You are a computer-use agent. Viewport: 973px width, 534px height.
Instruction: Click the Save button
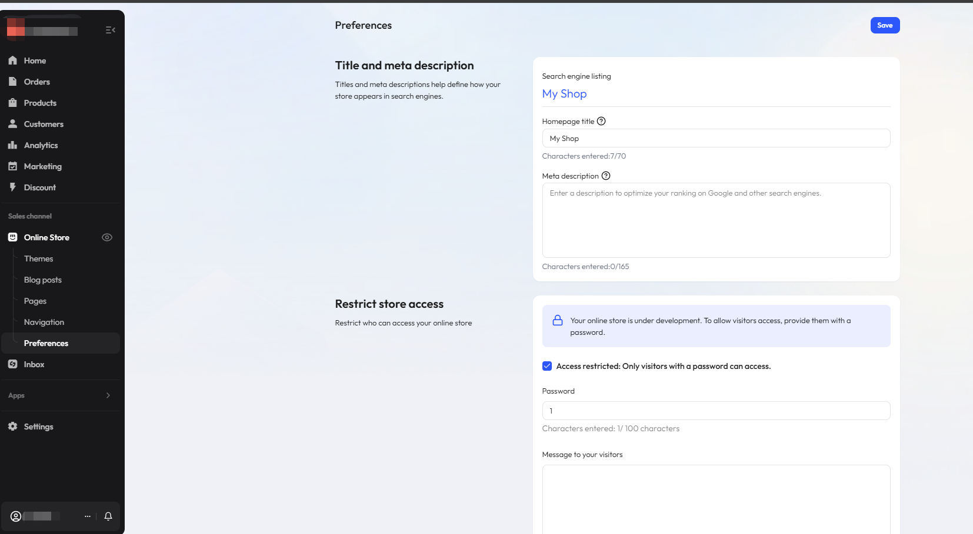pyautogui.click(x=885, y=25)
